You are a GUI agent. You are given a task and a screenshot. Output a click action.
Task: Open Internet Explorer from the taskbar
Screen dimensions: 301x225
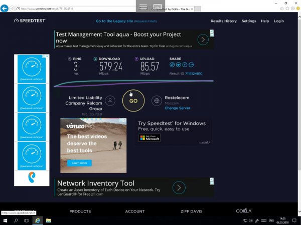(x=37, y=220)
